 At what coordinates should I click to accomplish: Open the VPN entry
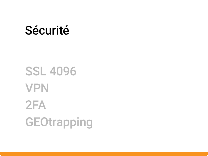click(x=37, y=88)
